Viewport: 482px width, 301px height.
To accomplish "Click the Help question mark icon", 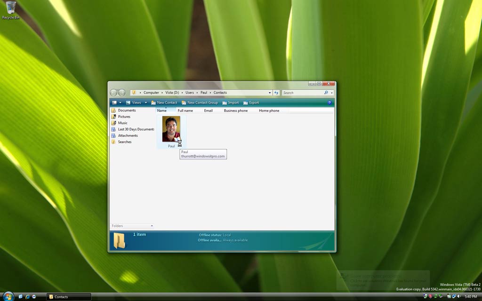I will 329,103.
